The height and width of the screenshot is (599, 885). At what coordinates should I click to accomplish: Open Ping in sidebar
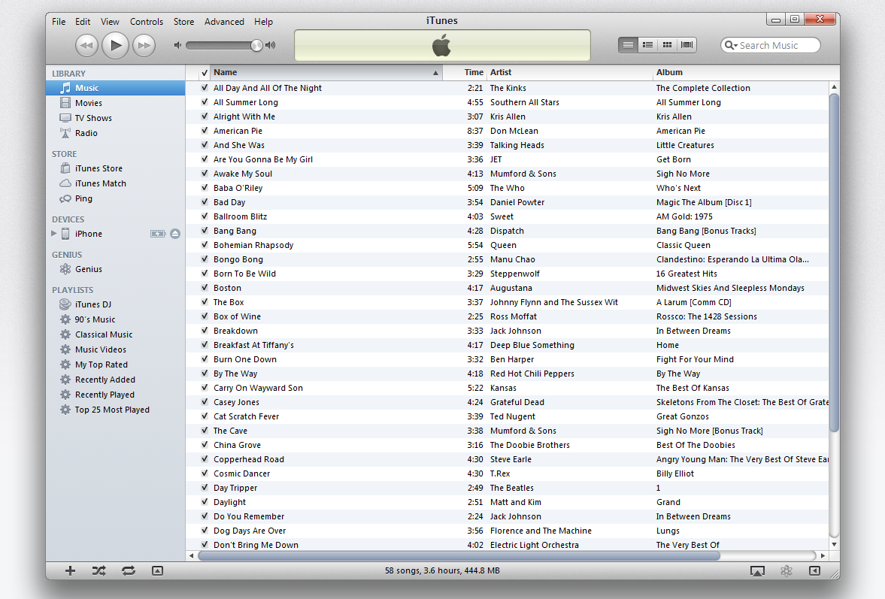click(83, 198)
